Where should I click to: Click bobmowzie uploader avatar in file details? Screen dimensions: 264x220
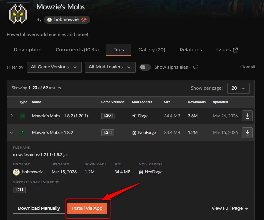(x=16, y=172)
